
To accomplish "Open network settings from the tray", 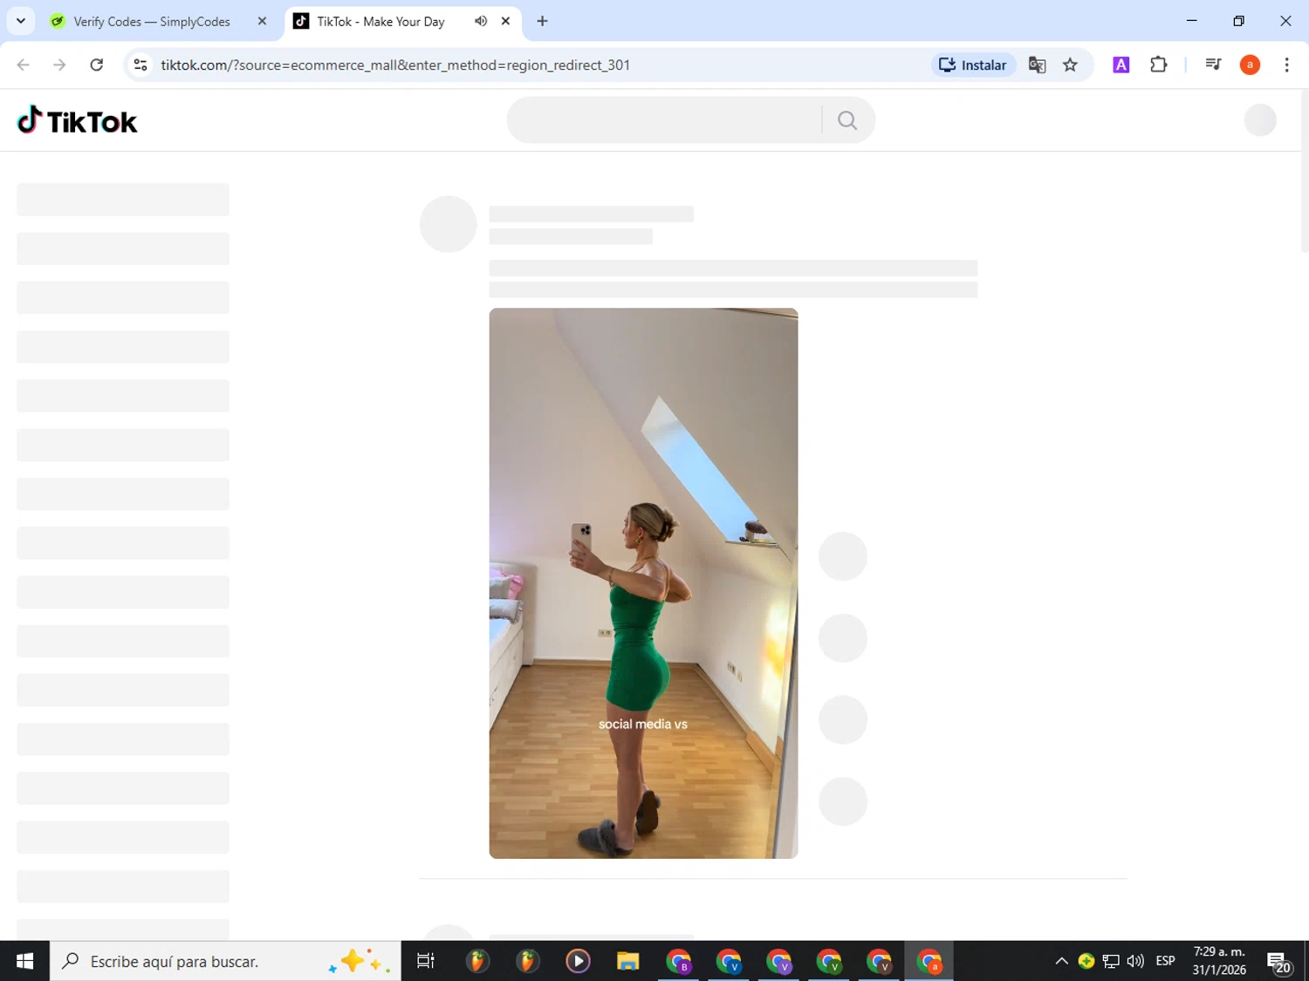I will click(1111, 961).
